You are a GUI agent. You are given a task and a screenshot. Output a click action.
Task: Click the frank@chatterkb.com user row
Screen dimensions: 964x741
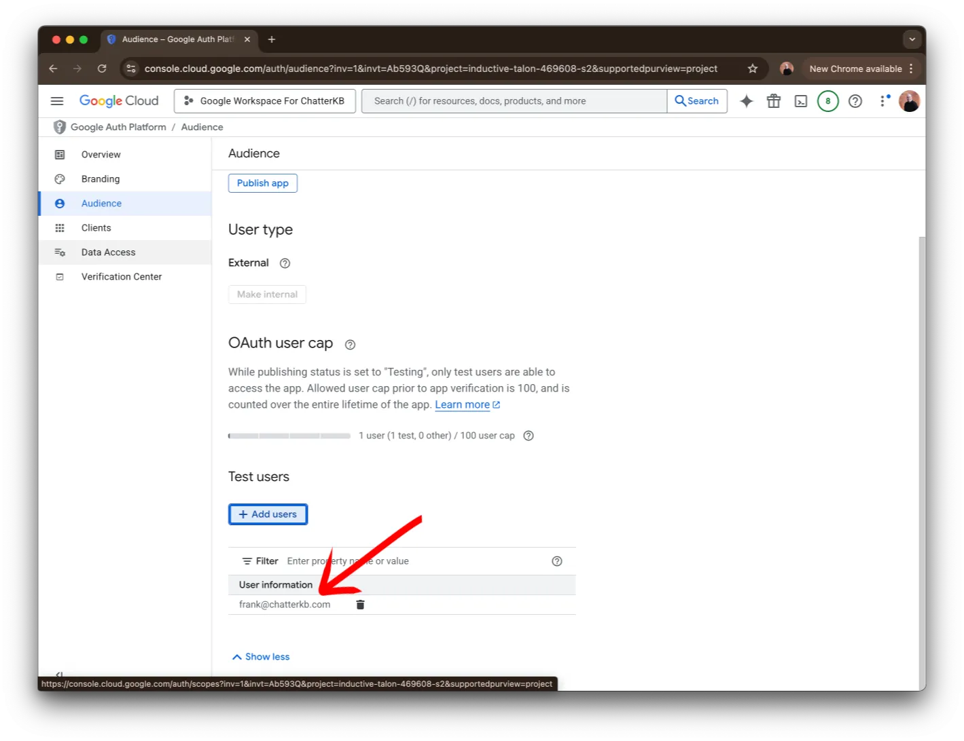tap(402, 605)
